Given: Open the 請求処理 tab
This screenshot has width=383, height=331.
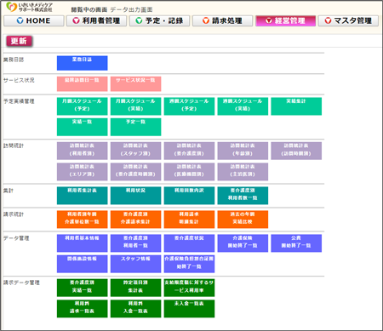Looking at the screenshot, I should (x=222, y=20).
